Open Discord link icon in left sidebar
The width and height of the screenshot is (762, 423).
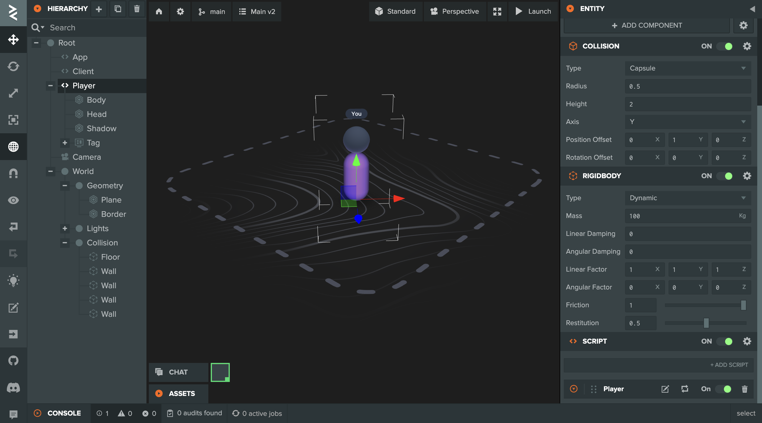pos(13,387)
